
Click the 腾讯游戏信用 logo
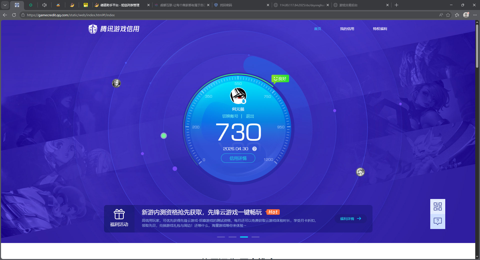coord(114,29)
